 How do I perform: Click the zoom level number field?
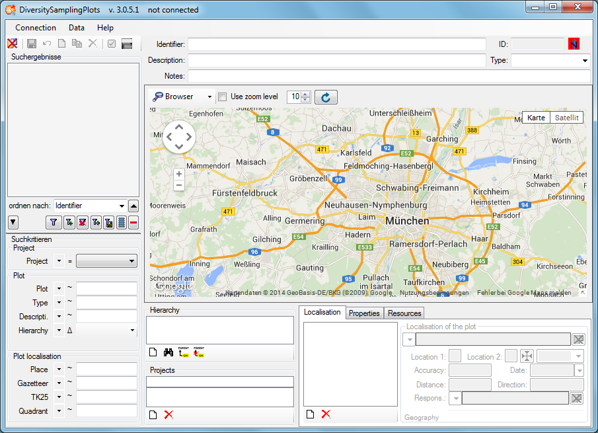(x=295, y=97)
